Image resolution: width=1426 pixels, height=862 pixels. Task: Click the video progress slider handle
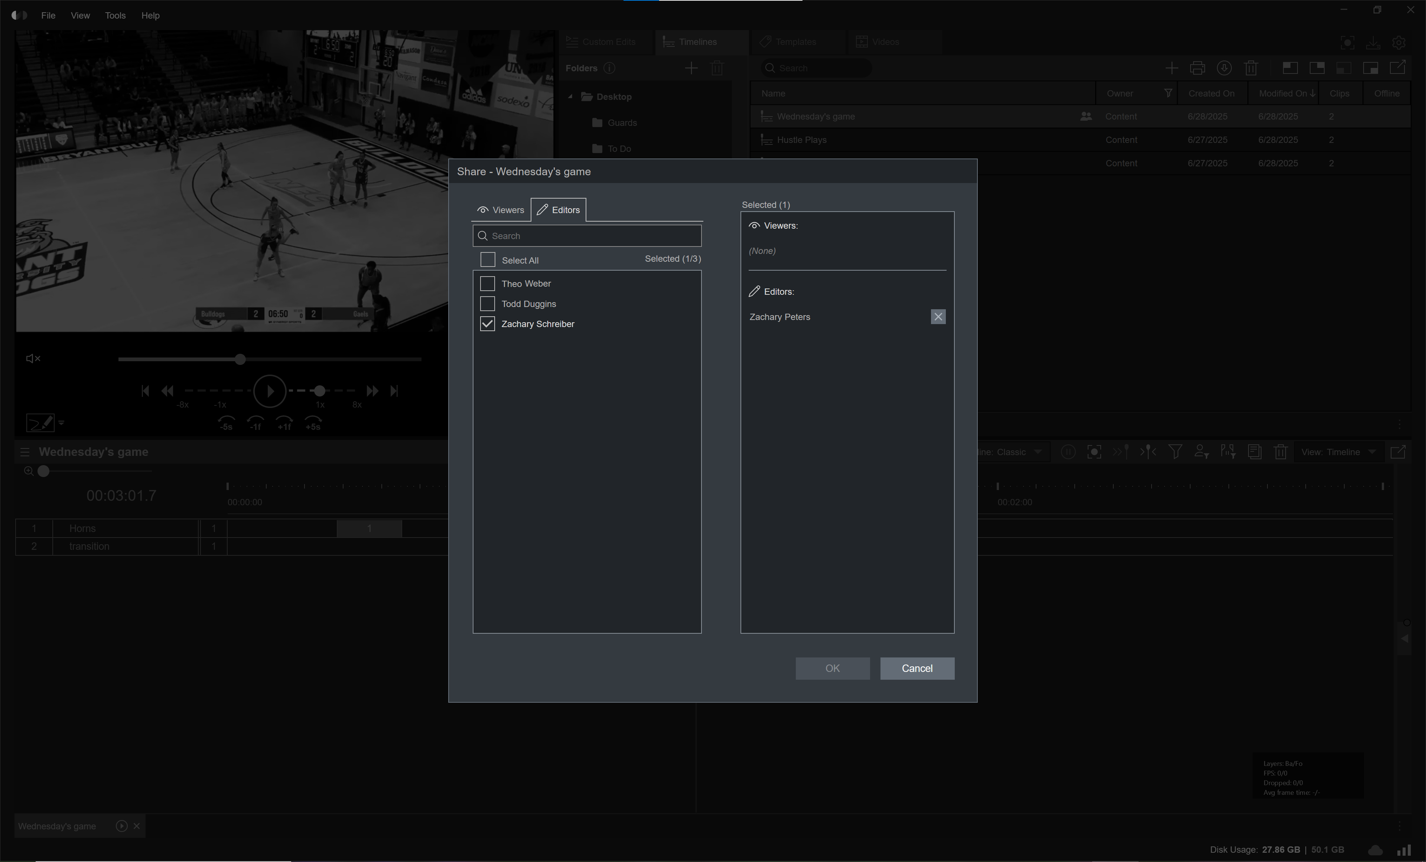pyautogui.click(x=240, y=359)
